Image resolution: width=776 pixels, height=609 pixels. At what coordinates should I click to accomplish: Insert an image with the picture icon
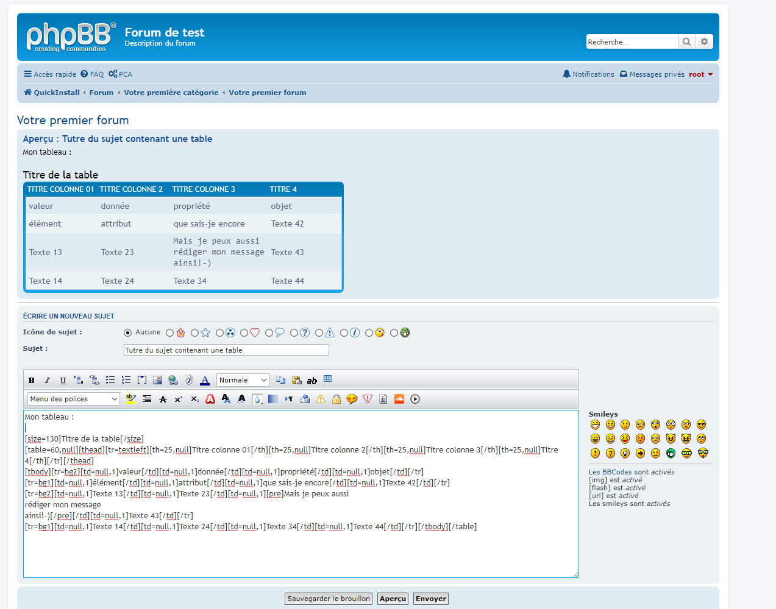pyautogui.click(x=157, y=380)
